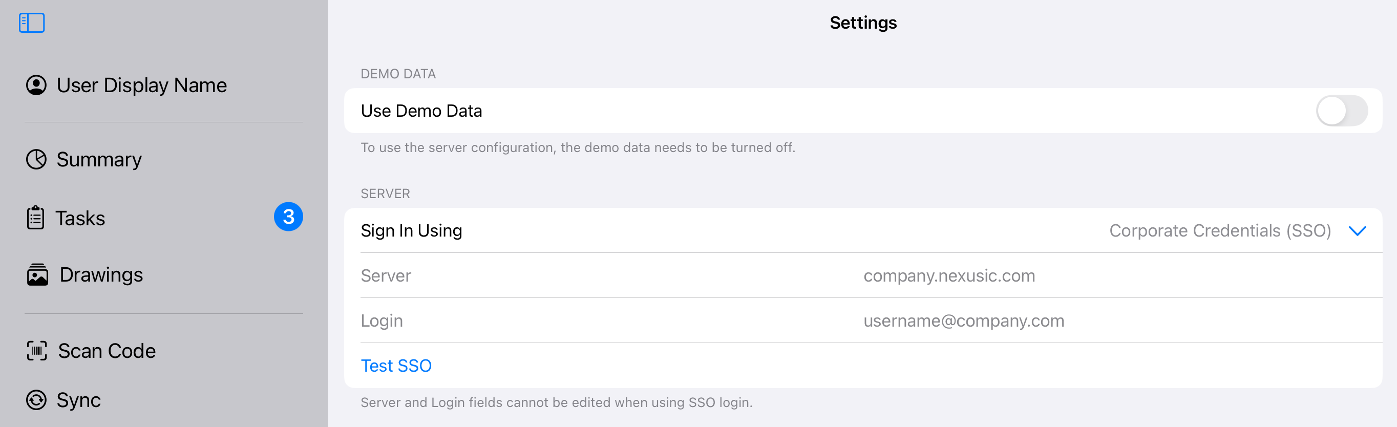Click the user profile avatar icon
The height and width of the screenshot is (427, 1397).
tap(36, 85)
